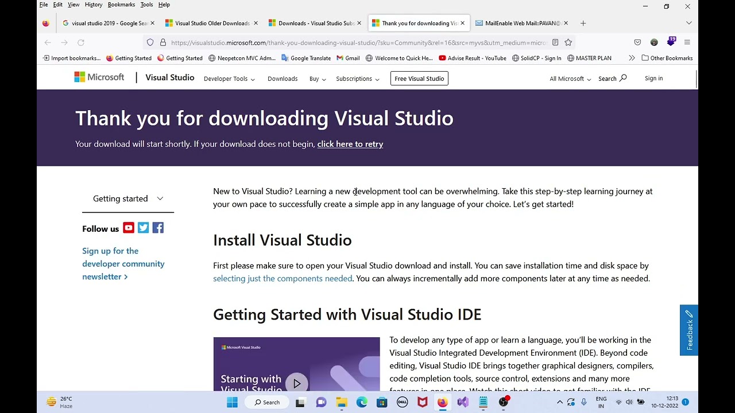Open the Downloads nav link
The height and width of the screenshot is (413, 735).
[283, 79]
